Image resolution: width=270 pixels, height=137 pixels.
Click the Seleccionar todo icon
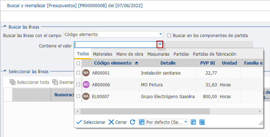click(13, 82)
